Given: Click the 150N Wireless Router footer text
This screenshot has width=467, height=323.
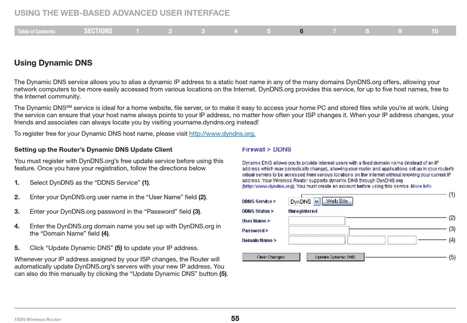Looking at the screenshot, I should click(38, 320).
